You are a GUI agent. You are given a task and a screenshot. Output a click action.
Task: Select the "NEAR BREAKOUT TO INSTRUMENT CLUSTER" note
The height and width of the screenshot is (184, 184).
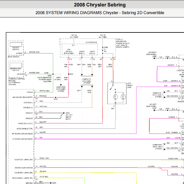click(x=44, y=80)
